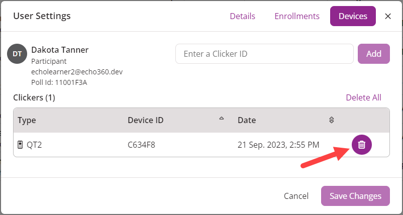Click the Add button
Screen dimensions: 403x215
pos(373,54)
